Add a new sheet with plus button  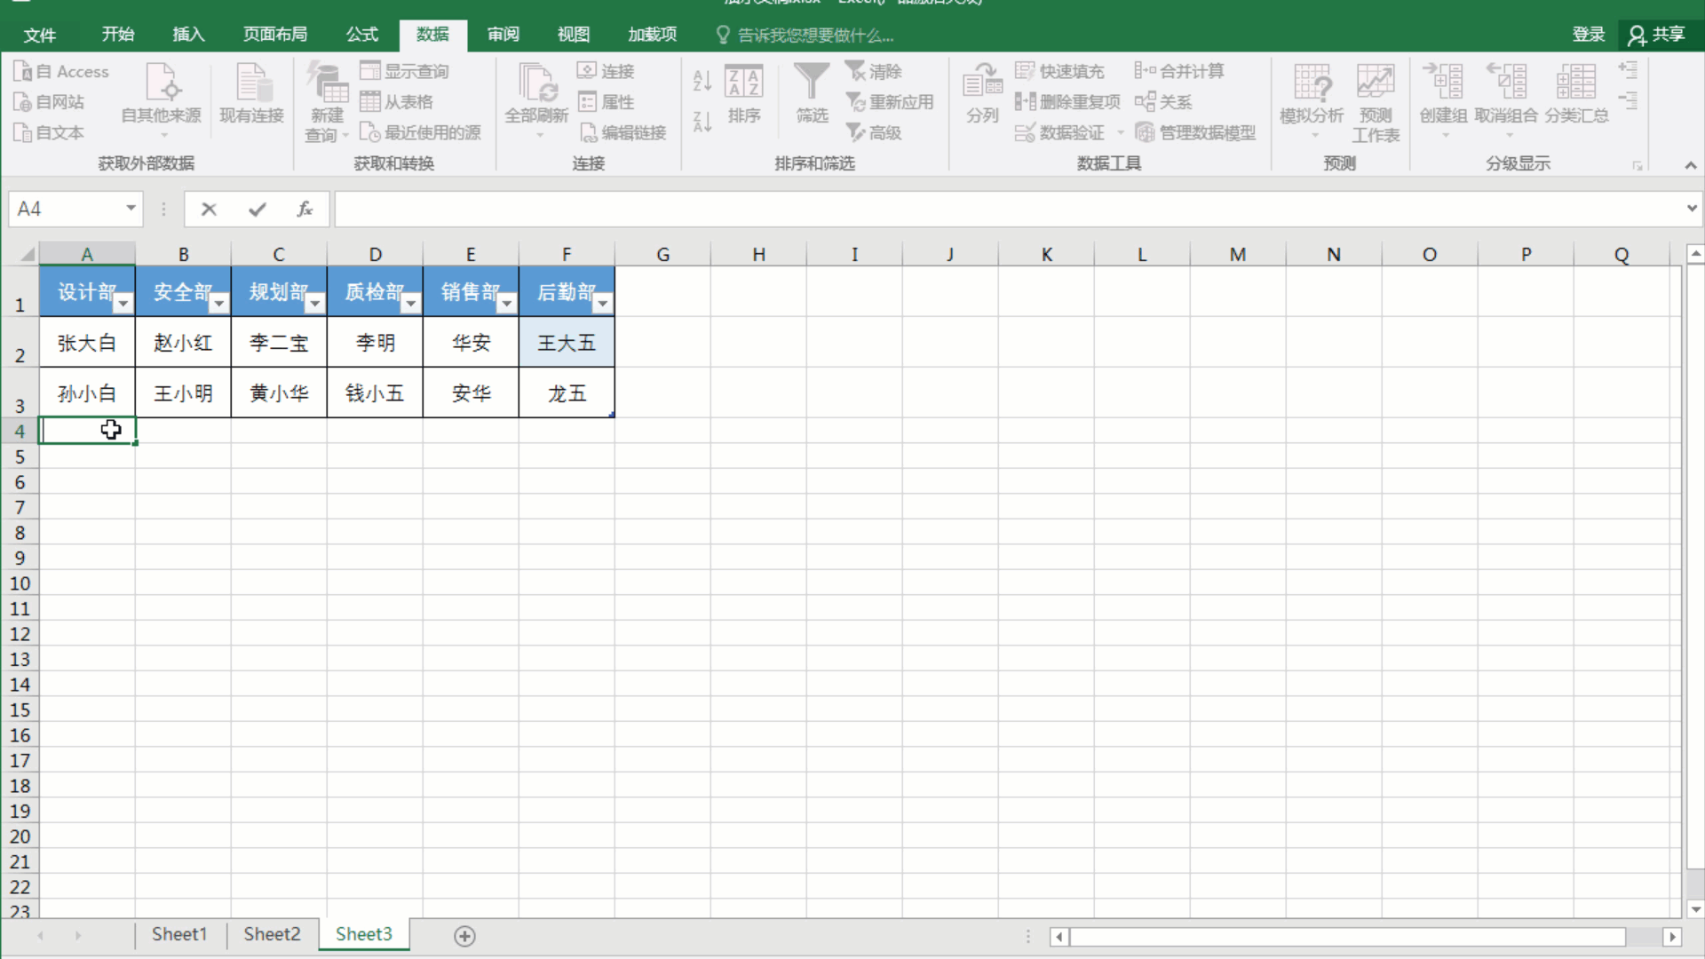click(464, 936)
